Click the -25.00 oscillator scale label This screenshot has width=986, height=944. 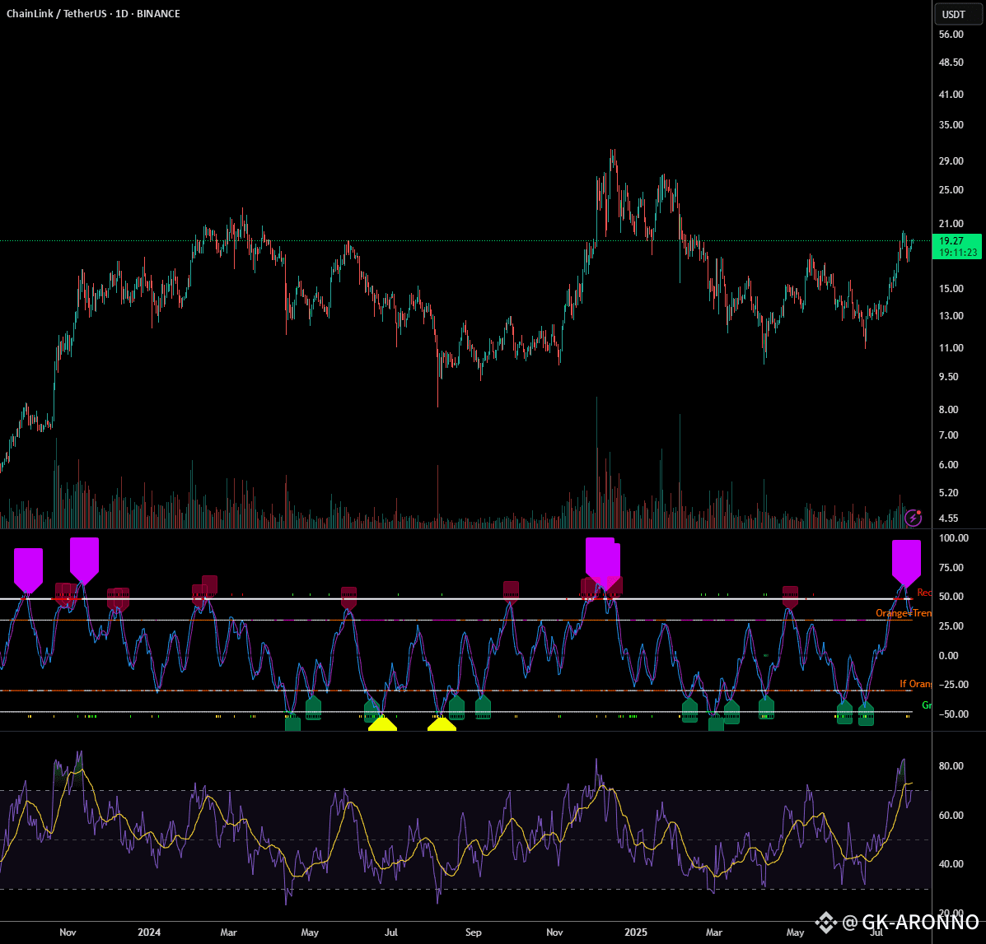click(x=951, y=685)
